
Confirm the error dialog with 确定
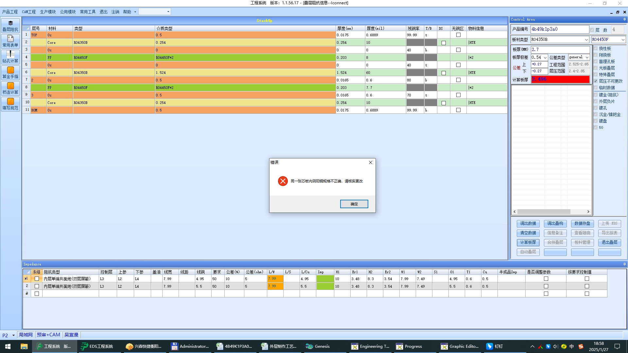click(x=354, y=204)
